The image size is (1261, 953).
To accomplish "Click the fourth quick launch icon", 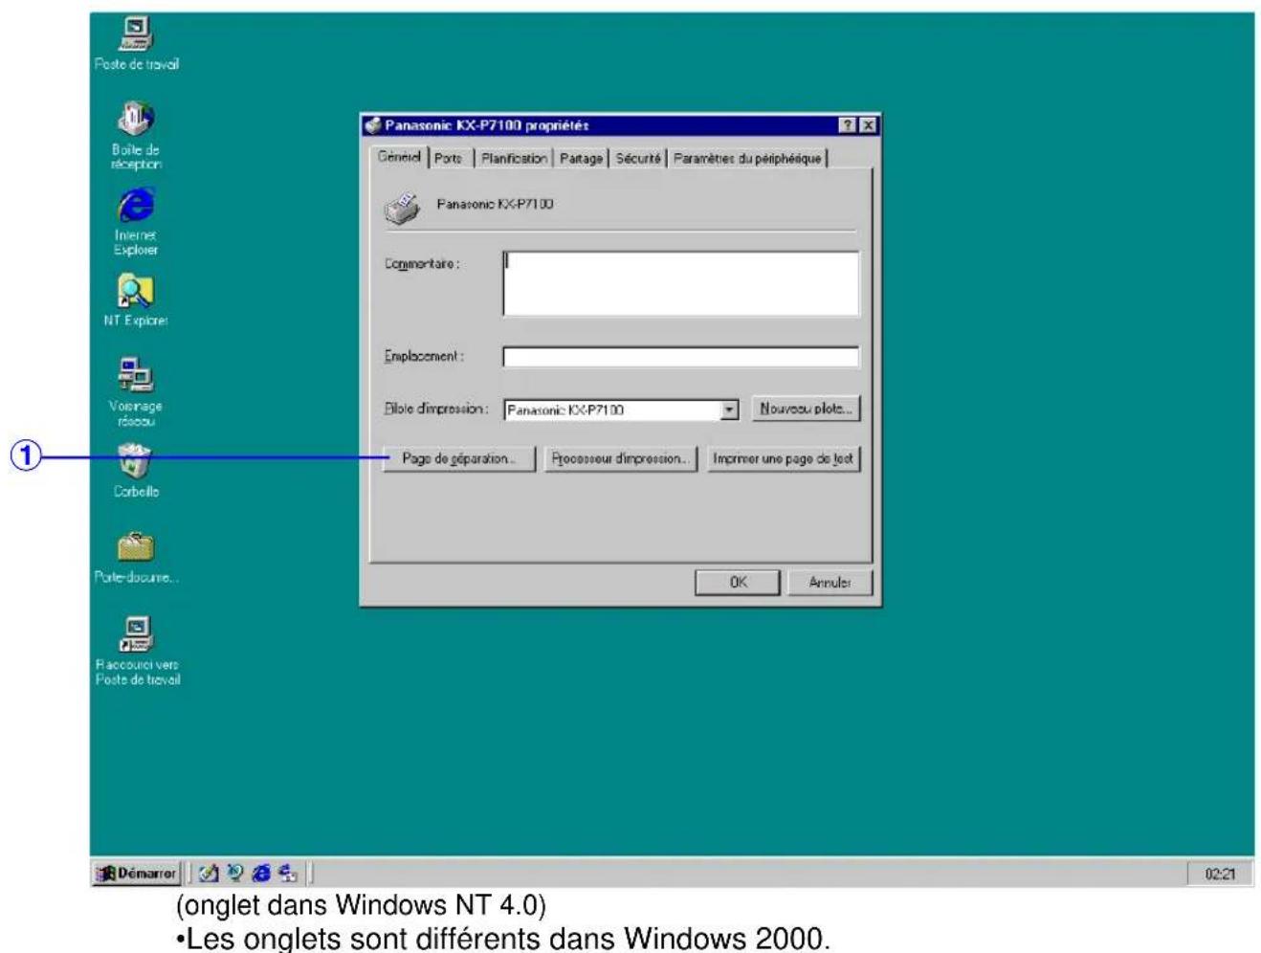I will (287, 873).
